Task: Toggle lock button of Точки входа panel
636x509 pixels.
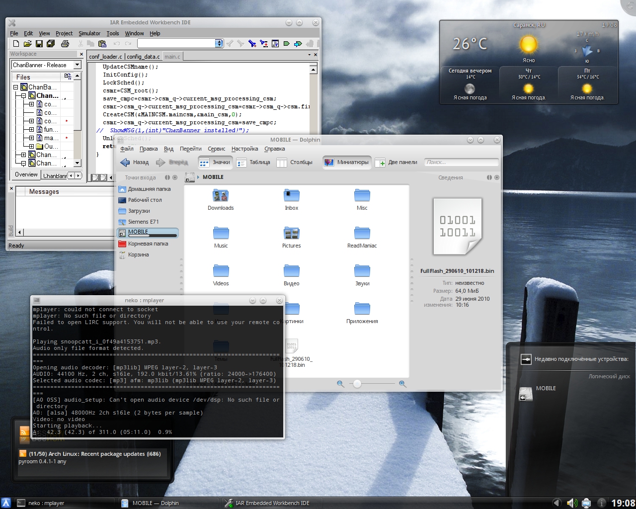Action: (x=167, y=177)
